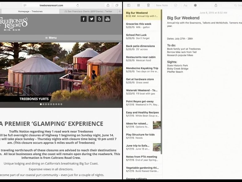Create a New Note
The width and height of the screenshot is (242, 182).
162,5
